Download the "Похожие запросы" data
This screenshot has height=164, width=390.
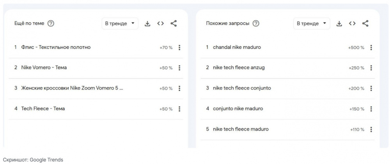pos(339,23)
